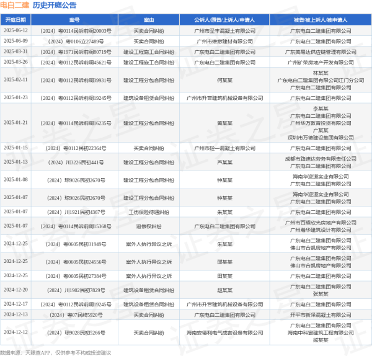Viewport: 372px width, 356px height.
Task: Click plaintiff name '赵某某'
Action: [x=224, y=290]
